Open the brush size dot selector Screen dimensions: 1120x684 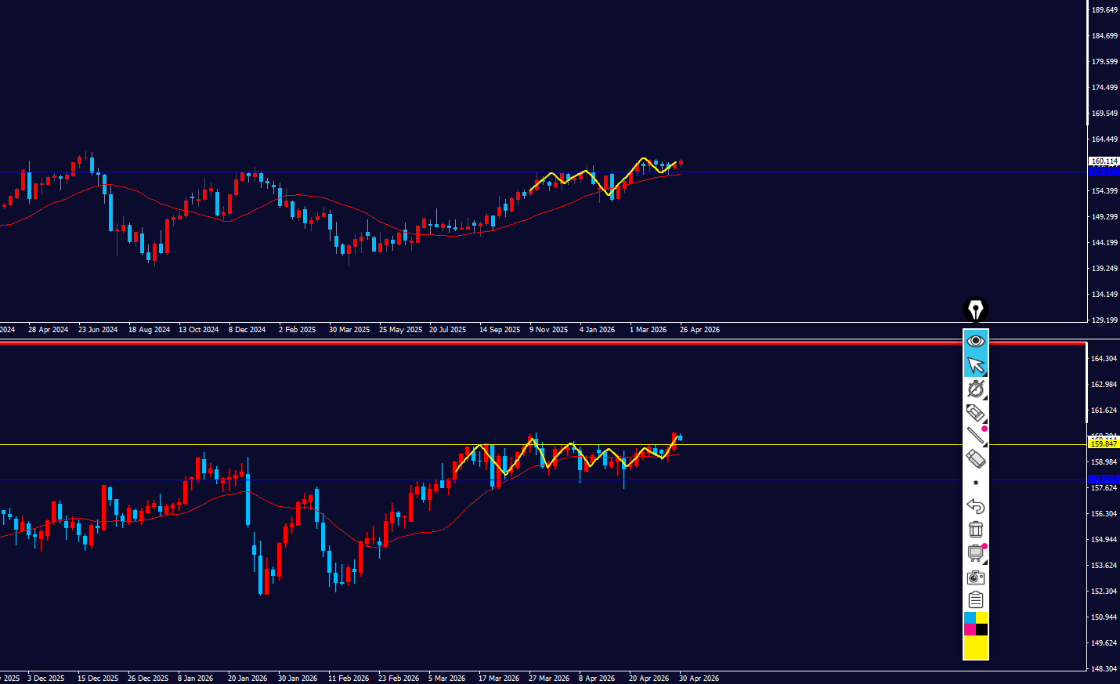975,483
